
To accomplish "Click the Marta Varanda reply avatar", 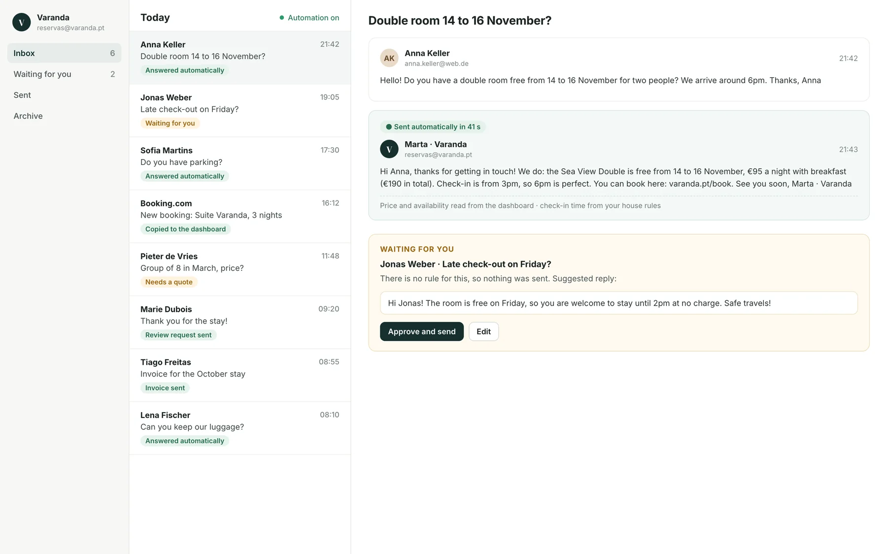I will pos(389,149).
